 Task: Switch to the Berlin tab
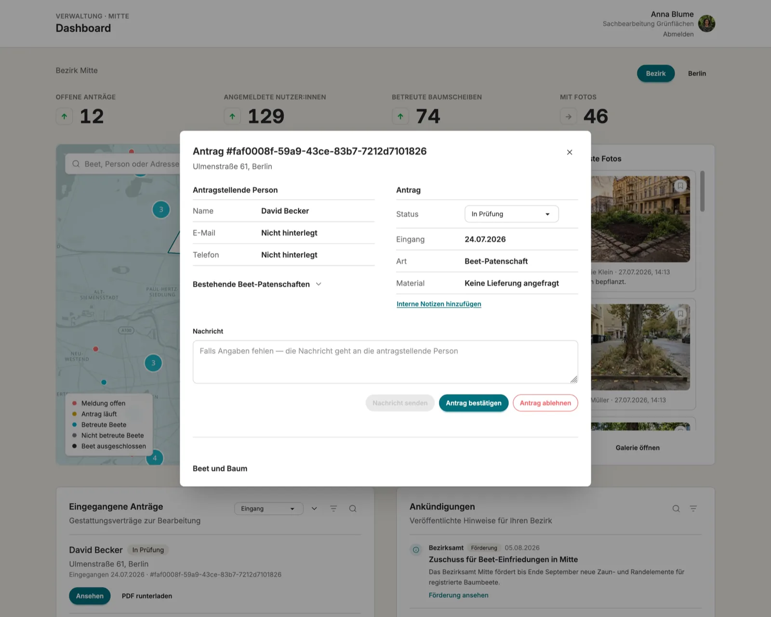[697, 73]
